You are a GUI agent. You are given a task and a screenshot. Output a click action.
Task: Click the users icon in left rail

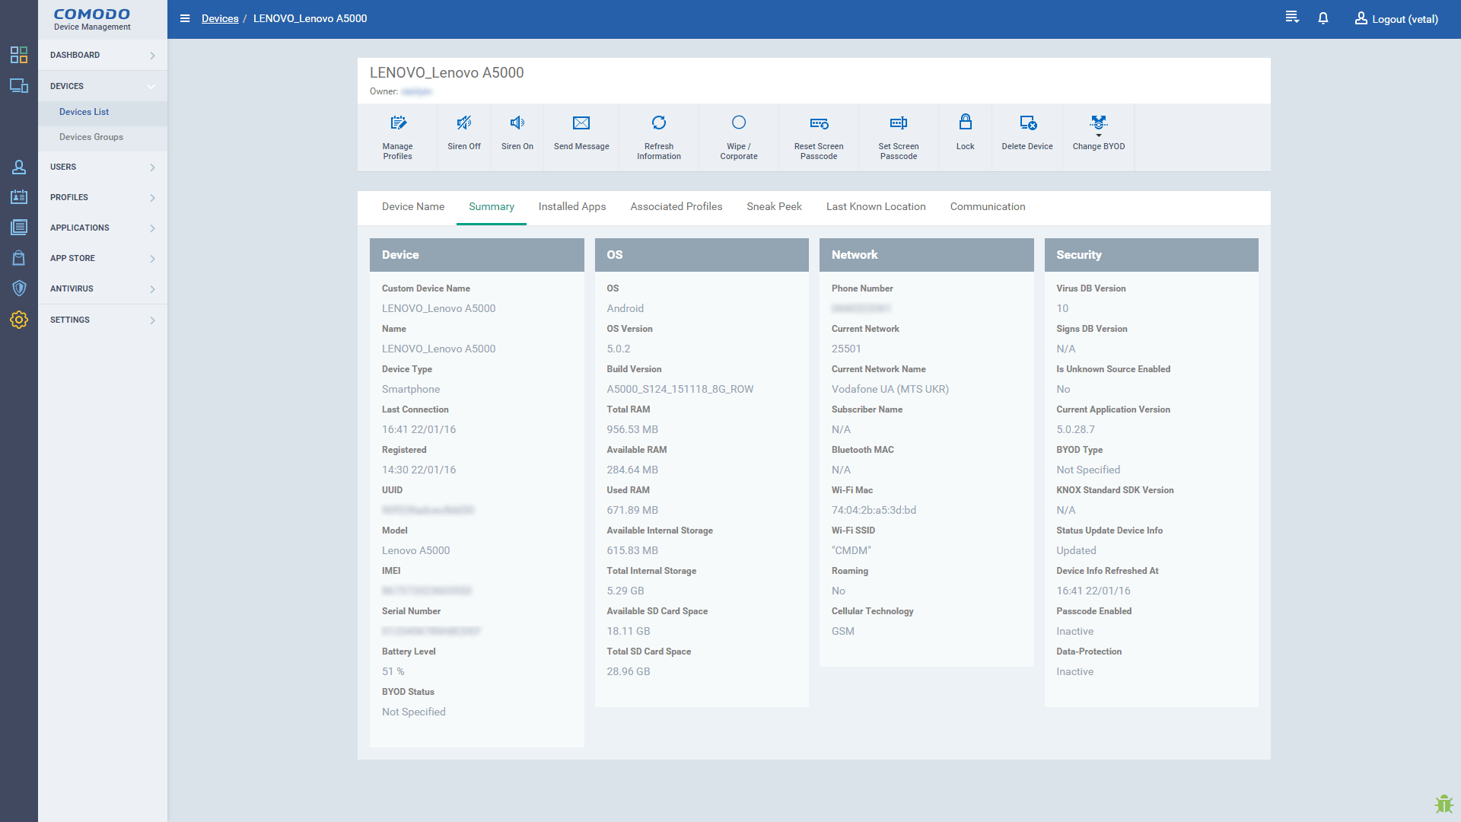click(x=19, y=167)
